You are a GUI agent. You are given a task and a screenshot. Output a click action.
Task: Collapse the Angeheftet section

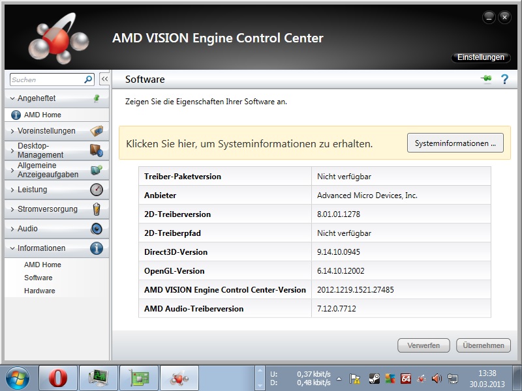pyautogui.click(x=12, y=98)
